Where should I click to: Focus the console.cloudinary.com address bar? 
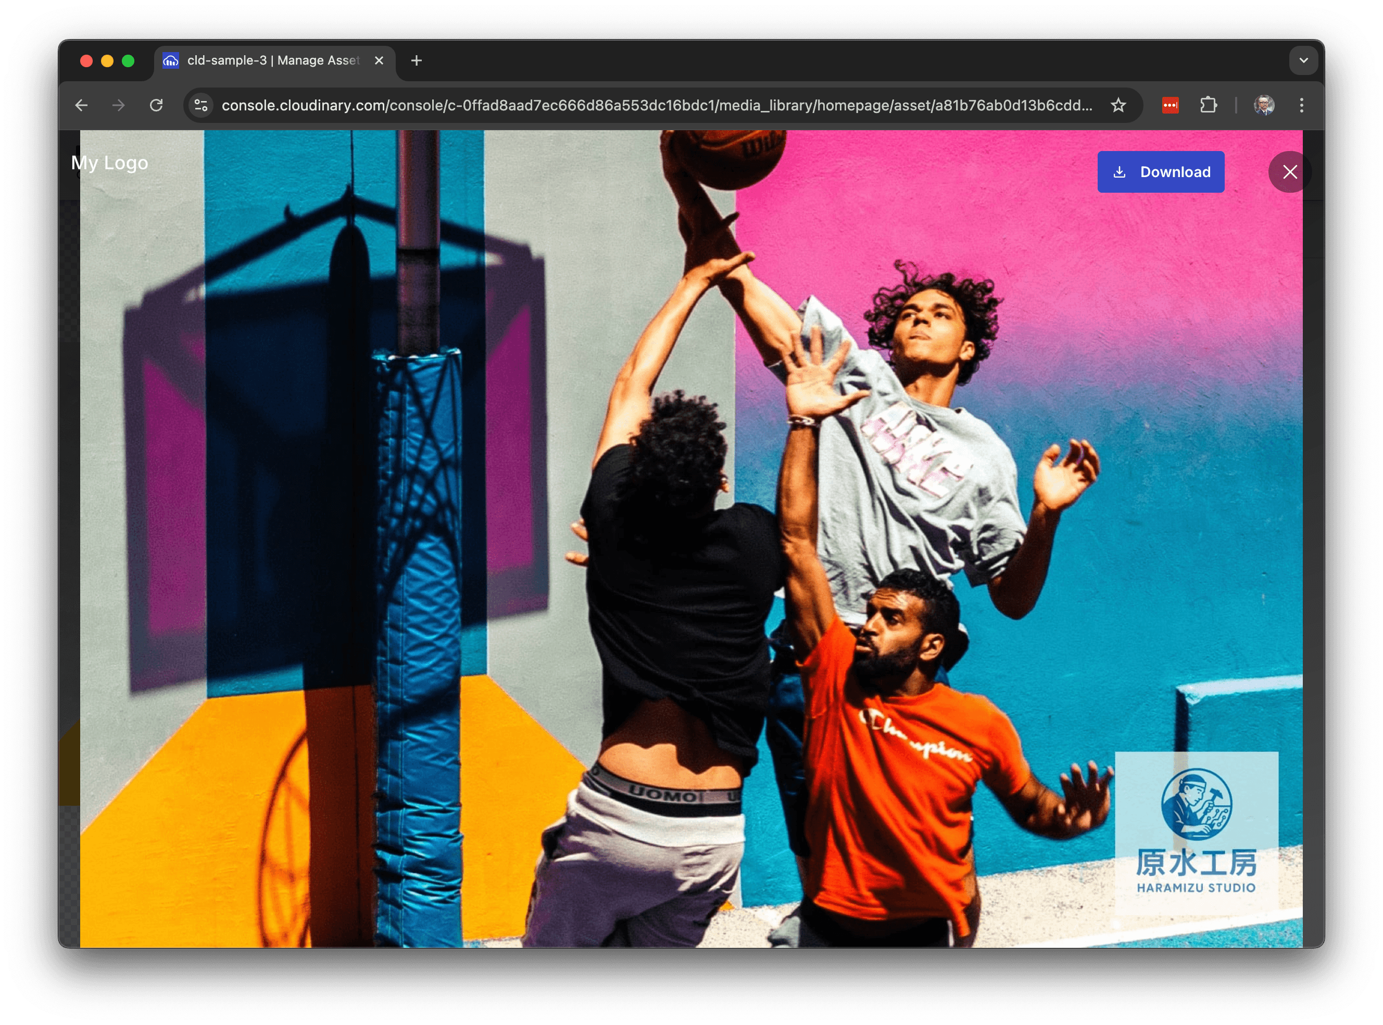click(656, 106)
